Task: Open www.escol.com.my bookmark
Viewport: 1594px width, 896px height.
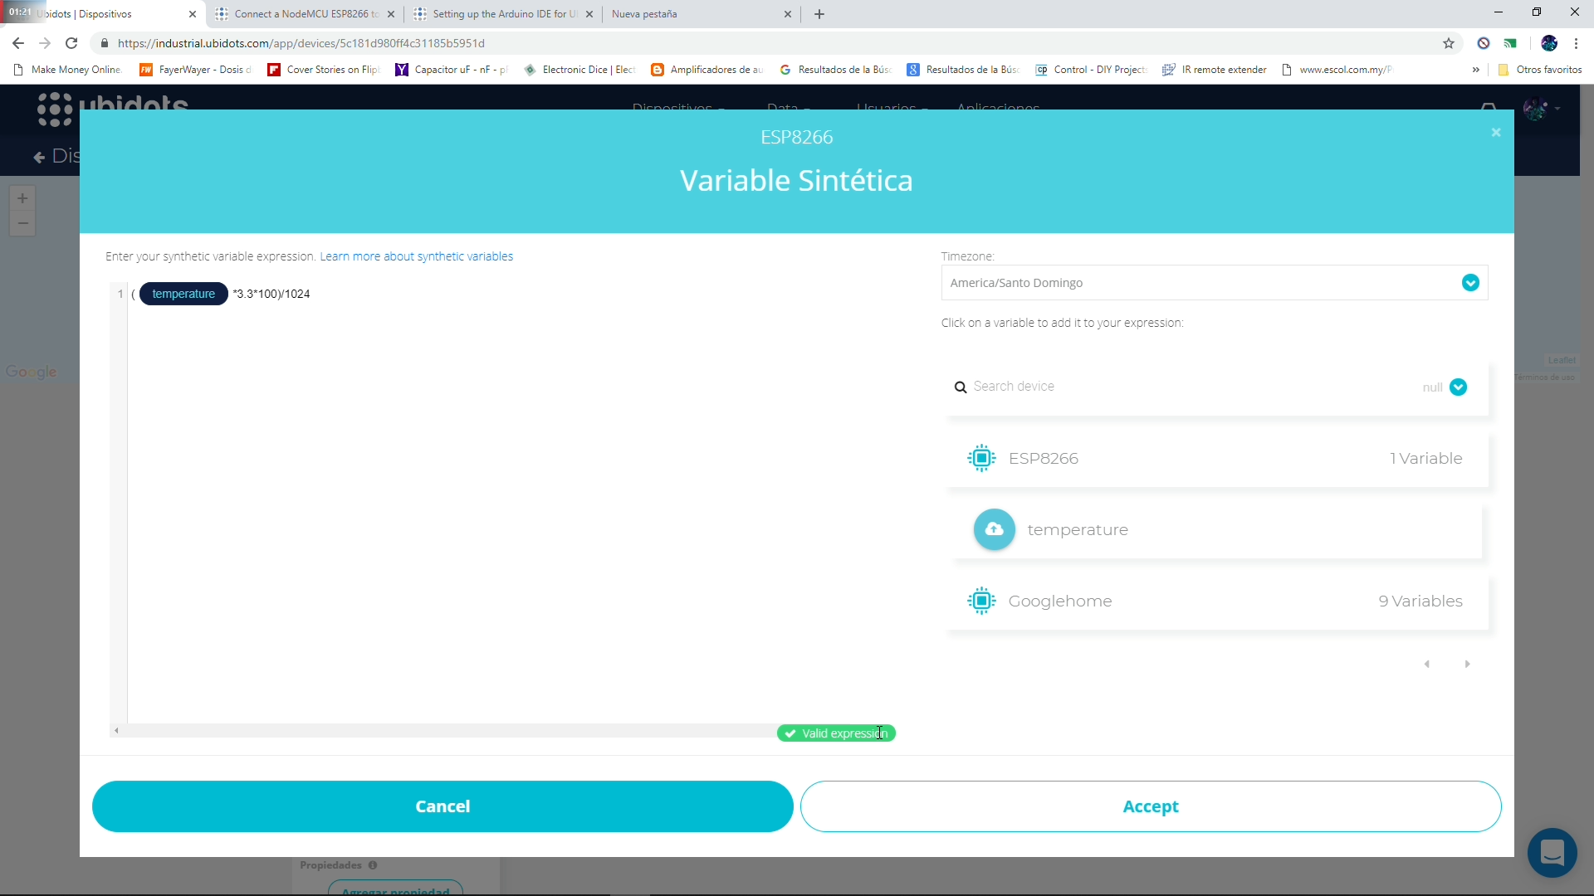Action: coord(1337,70)
